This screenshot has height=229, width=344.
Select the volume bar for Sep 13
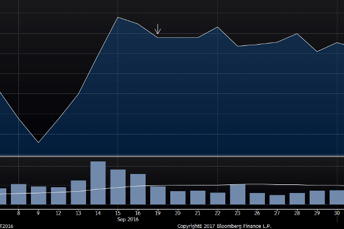[x=78, y=192]
